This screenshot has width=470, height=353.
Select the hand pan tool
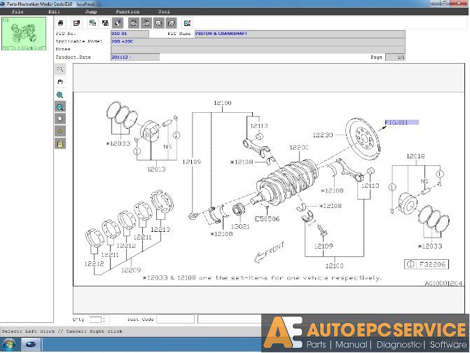60,82
